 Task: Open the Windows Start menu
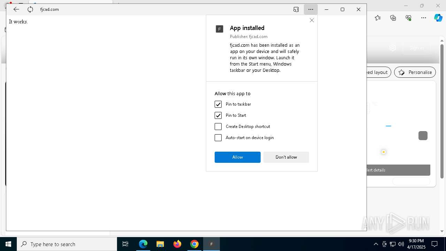tap(8, 244)
